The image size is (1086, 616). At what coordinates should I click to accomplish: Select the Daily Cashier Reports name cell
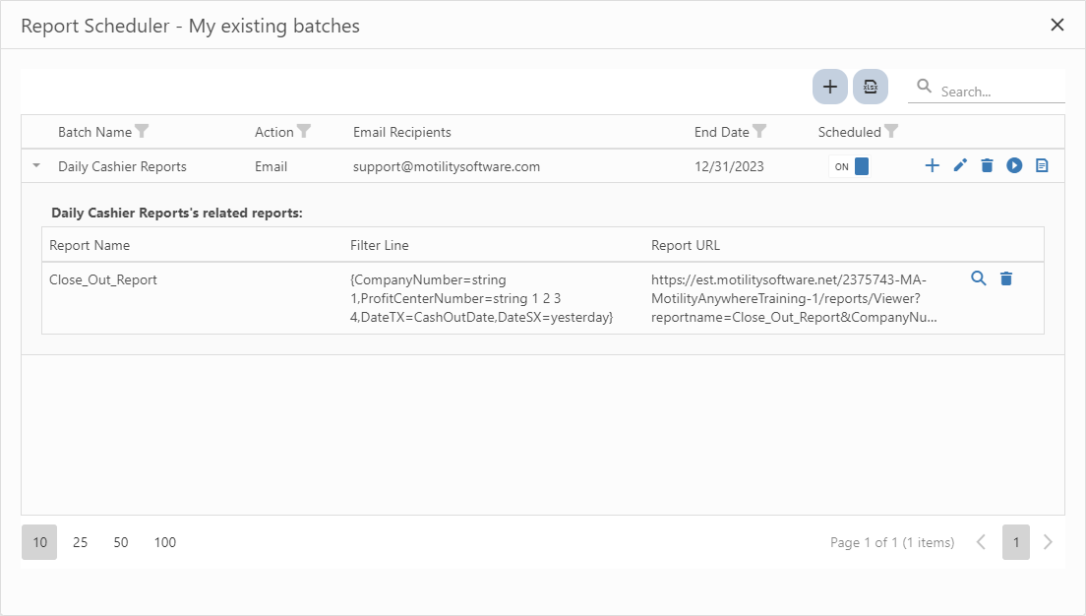123,166
